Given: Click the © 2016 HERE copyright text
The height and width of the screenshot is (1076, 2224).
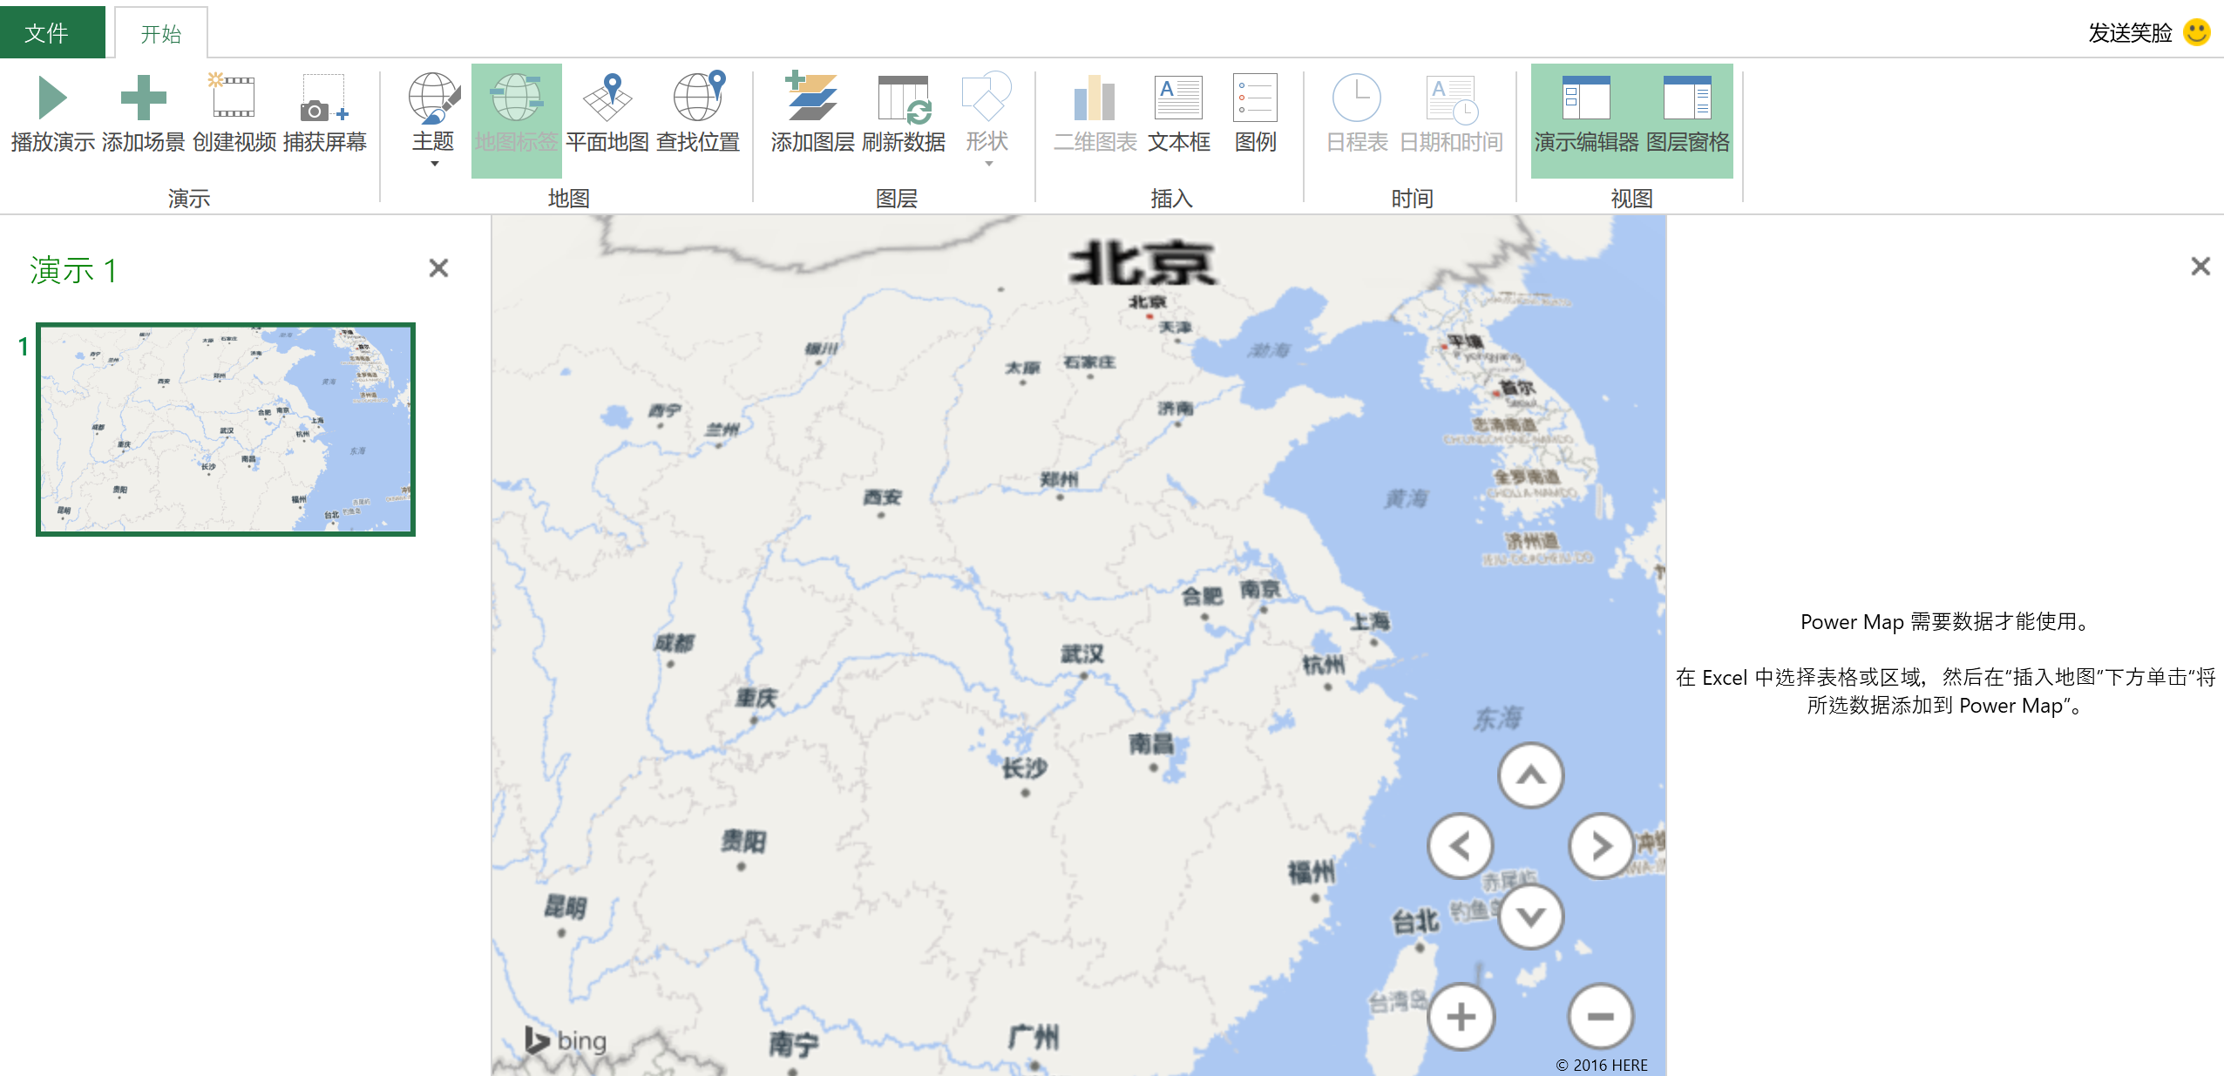Looking at the screenshot, I should pos(1602,1065).
